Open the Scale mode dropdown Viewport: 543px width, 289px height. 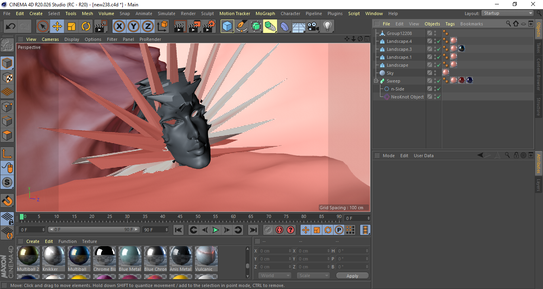coord(313,276)
